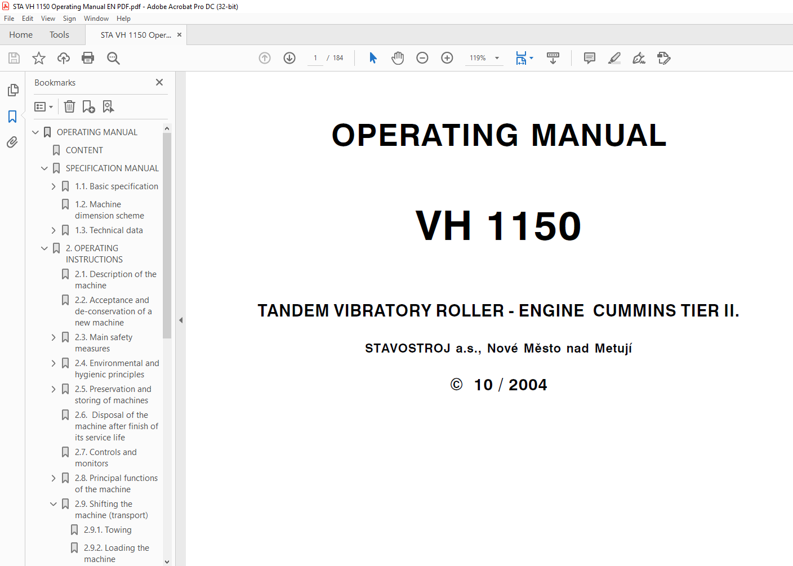Click bookmarks scrollbar down arrow
Image resolution: width=793 pixels, height=566 pixels.
(x=167, y=561)
